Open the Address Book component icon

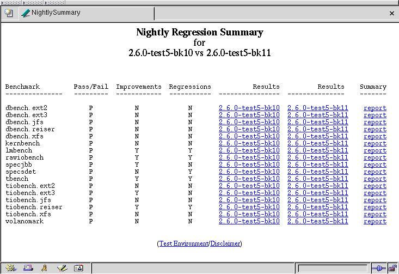point(78,268)
